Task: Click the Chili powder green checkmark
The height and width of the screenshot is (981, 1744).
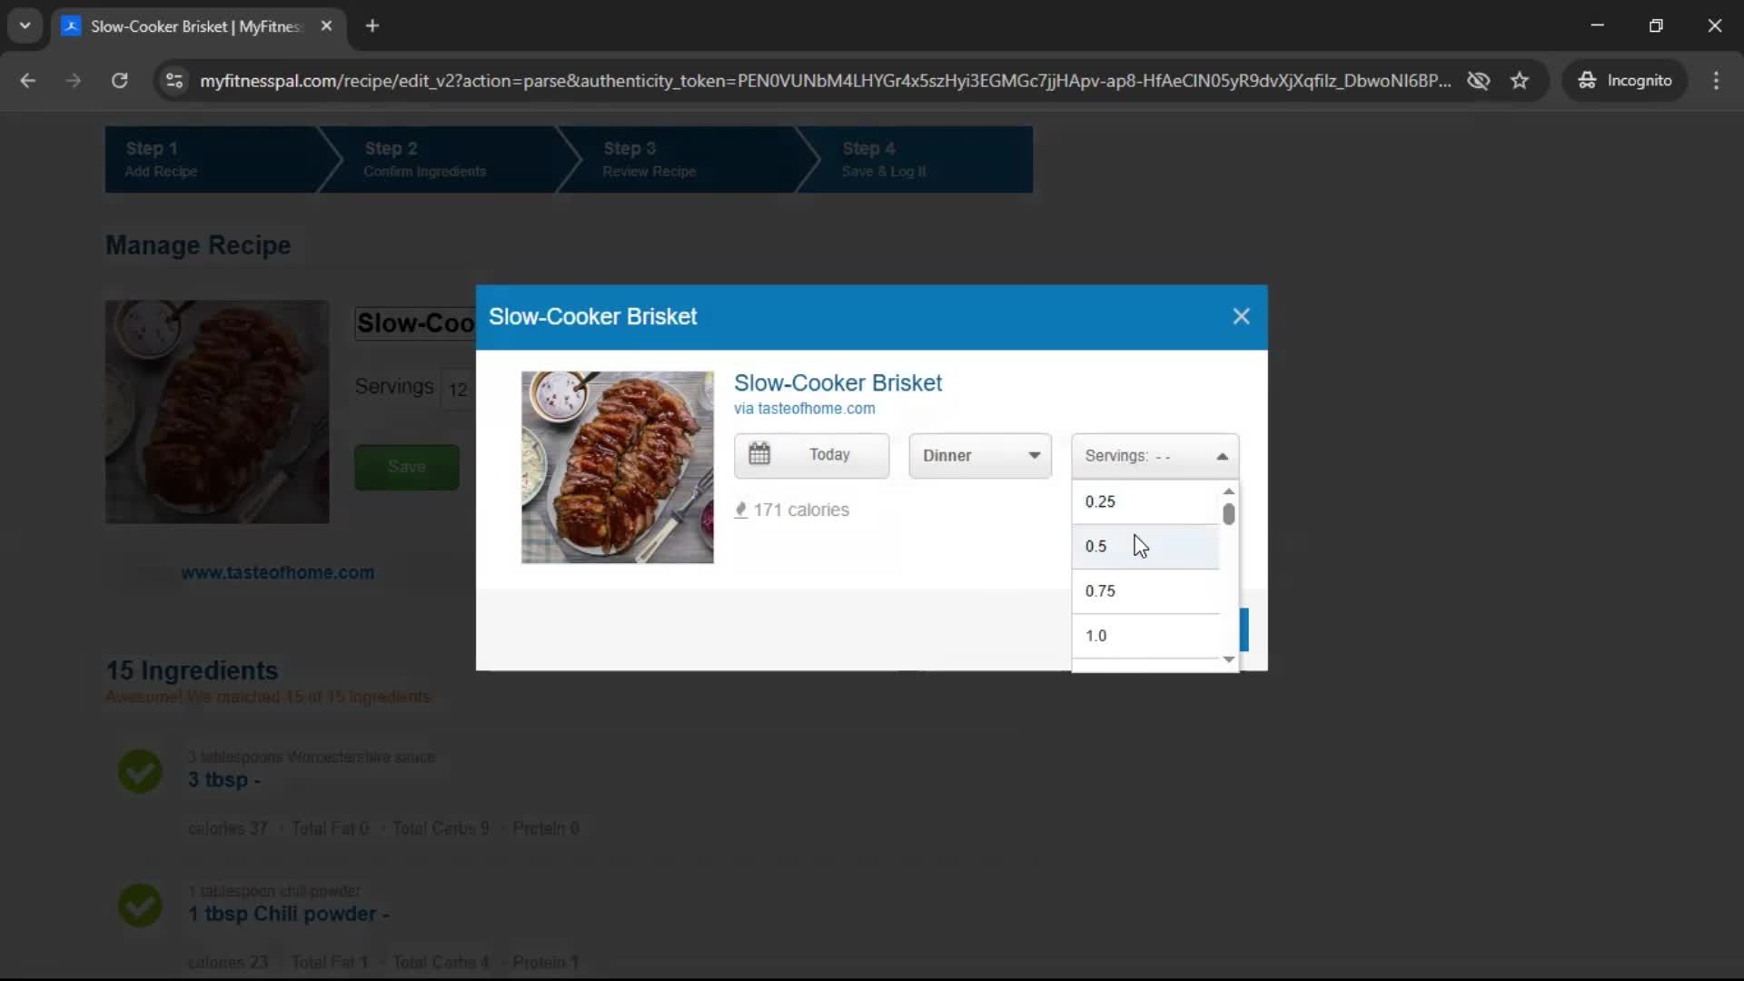Action: click(140, 905)
